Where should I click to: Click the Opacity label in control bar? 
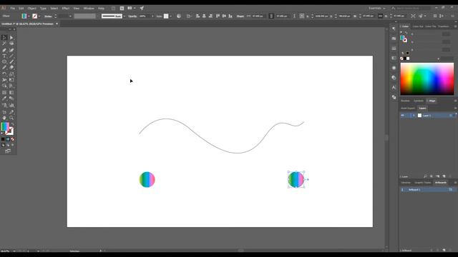click(132, 16)
